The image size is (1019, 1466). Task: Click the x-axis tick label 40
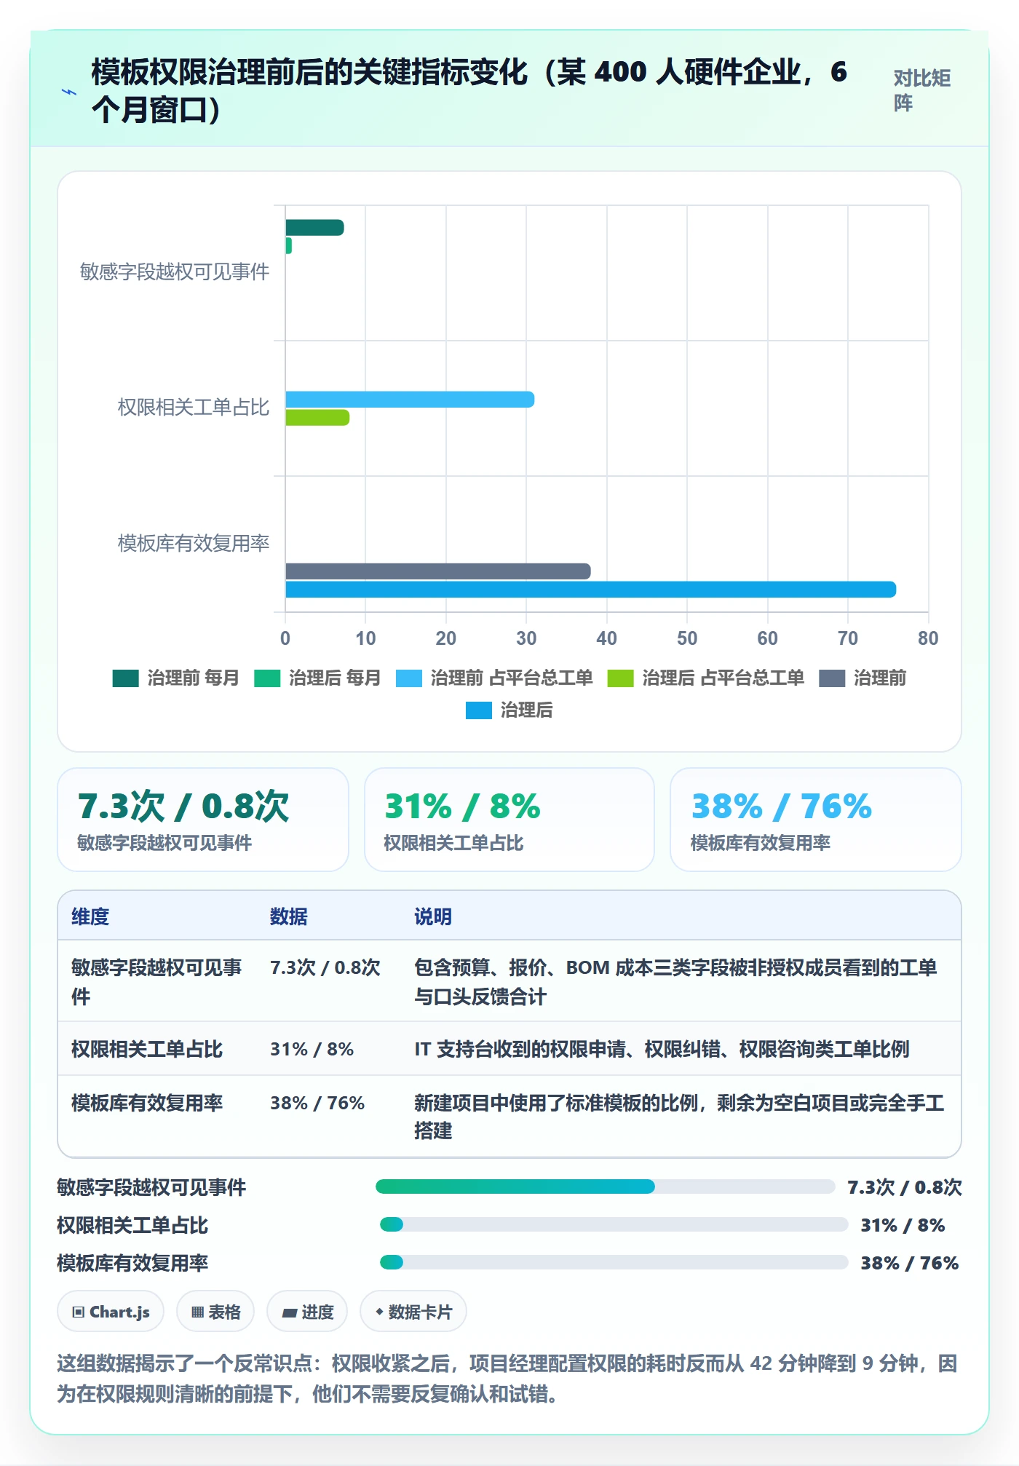click(x=606, y=638)
